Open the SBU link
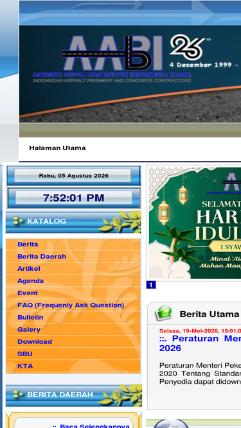The width and height of the screenshot is (241, 428). pos(25,354)
